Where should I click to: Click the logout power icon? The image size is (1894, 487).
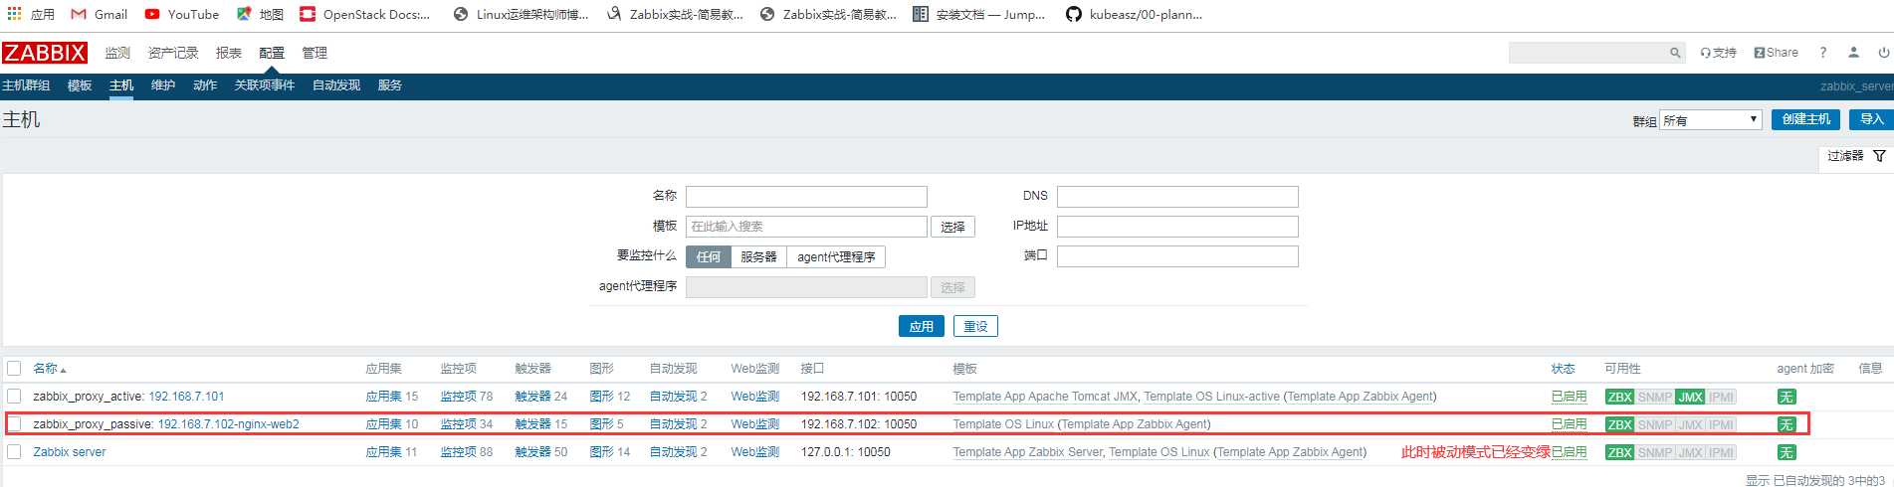[1883, 53]
